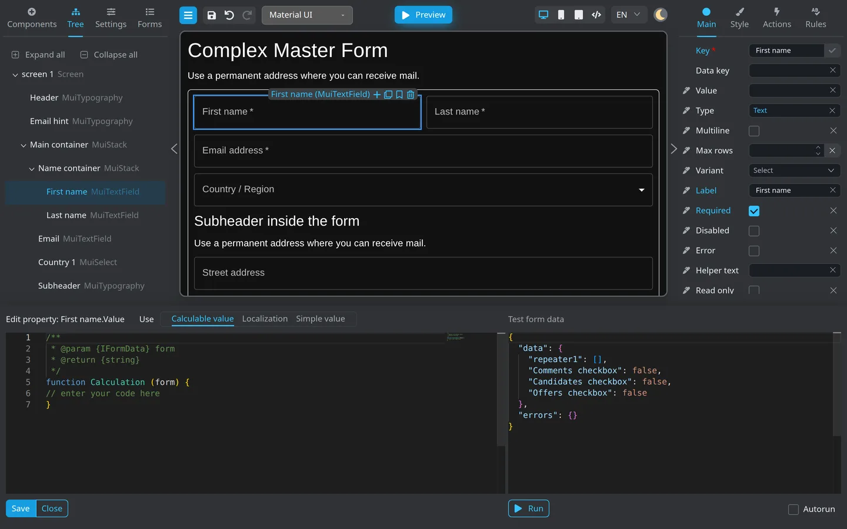The width and height of the screenshot is (847, 529).
Task: Toggle the Error checkbox
Action: 754,251
